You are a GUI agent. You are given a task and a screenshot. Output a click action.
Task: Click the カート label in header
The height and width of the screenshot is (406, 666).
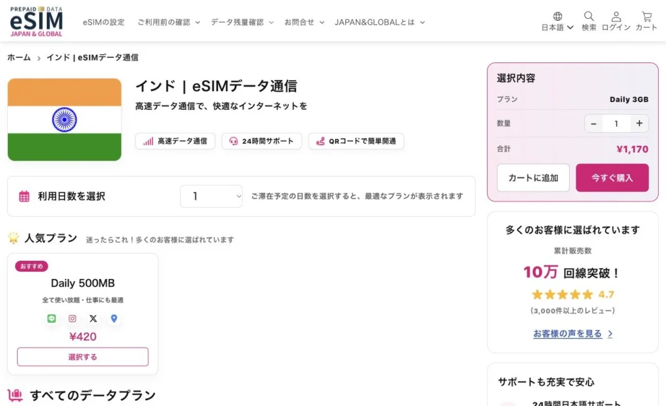coord(646,27)
